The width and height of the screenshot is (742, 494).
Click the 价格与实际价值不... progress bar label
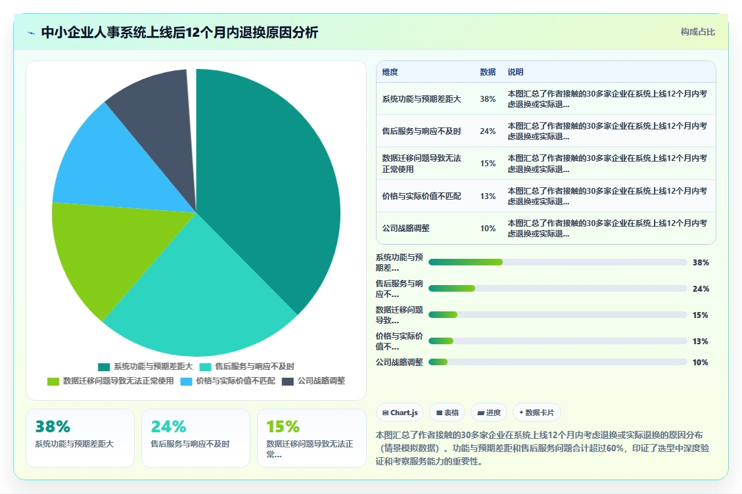400,341
